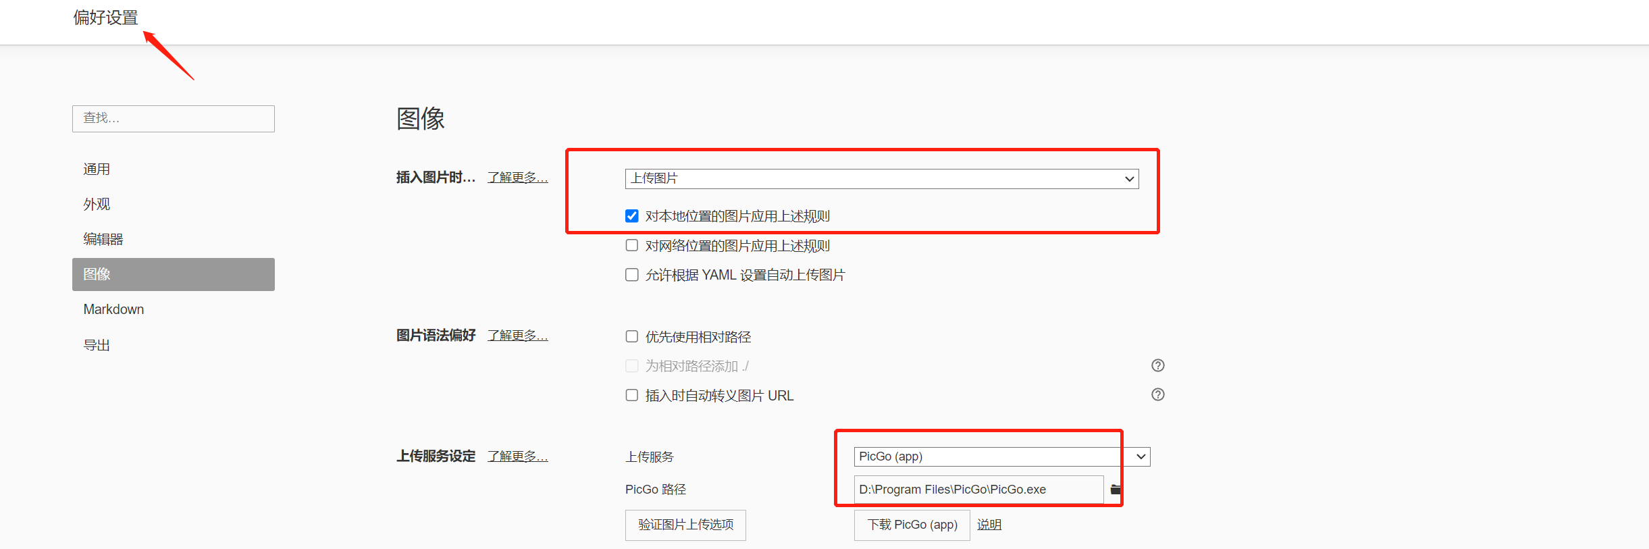Image resolution: width=1649 pixels, height=549 pixels.
Task: Open the 导出 settings section
Action: coord(97,345)
